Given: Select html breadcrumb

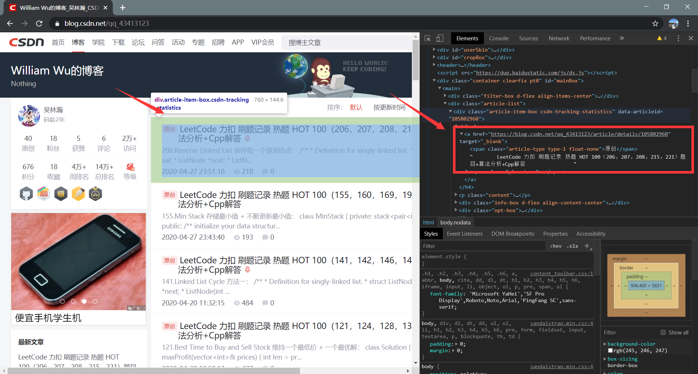Looking at the screenshot, I should (428, 223).
